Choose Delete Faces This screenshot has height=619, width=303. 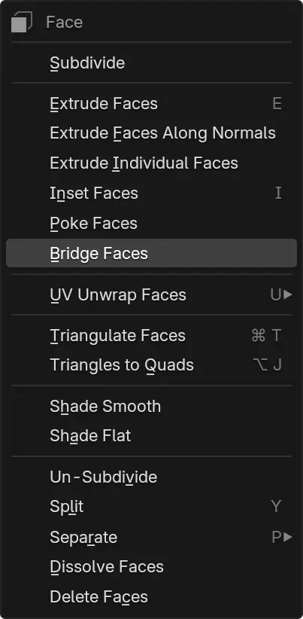point(151,596)
